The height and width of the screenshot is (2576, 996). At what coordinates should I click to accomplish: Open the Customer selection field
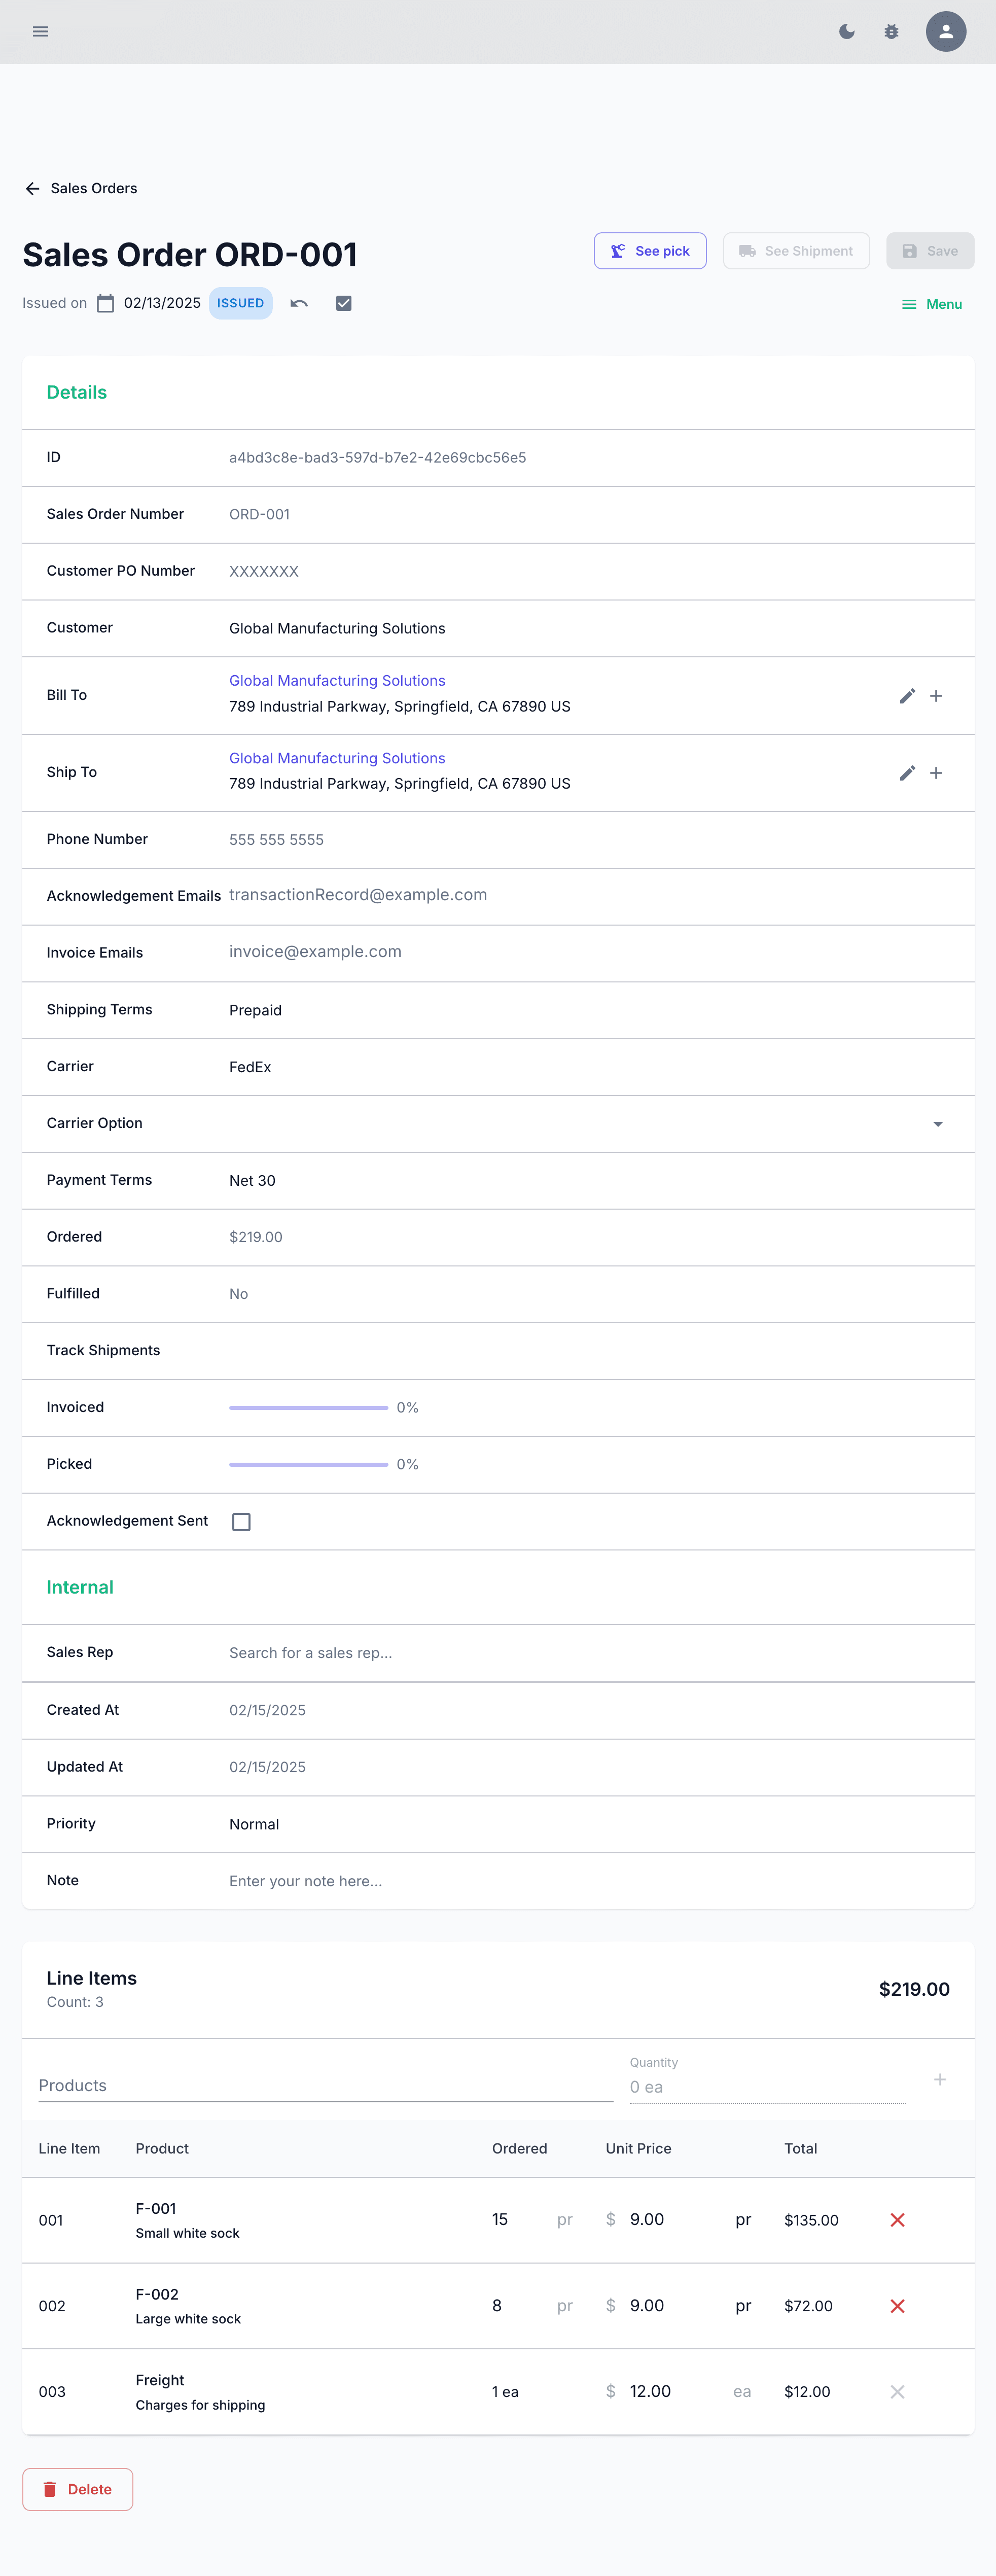pos(590,628)
